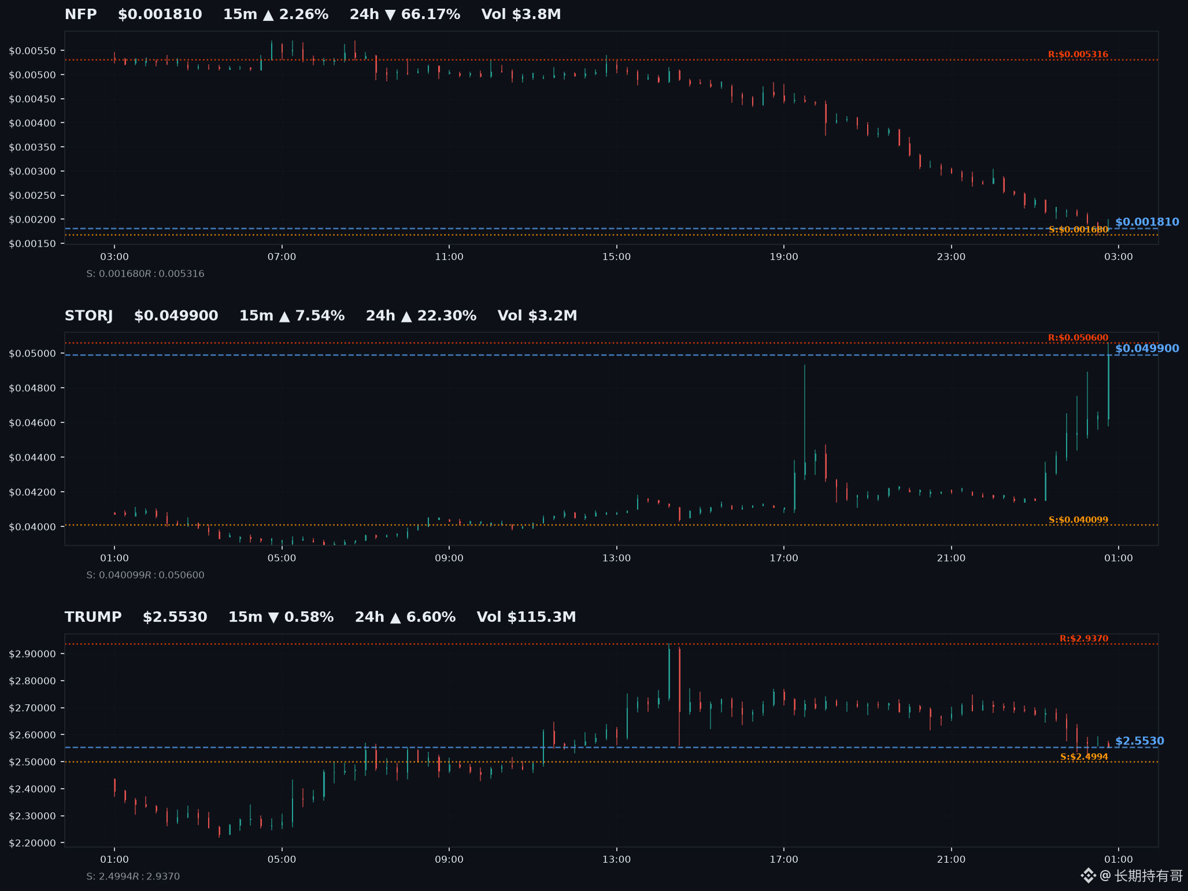Image resolution: width=1188 pixels, height=891 pixels.
Task: Click STORJ x-axis tick 17:00
Action: (x=784, y=558)
